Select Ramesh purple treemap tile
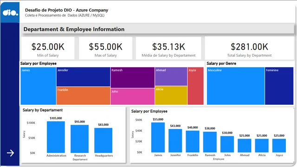The height and width of the screenshot is (167, 297). (133, 77)
